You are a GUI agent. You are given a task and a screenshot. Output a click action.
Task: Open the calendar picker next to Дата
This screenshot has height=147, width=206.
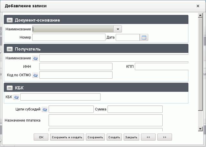point(144,37)
